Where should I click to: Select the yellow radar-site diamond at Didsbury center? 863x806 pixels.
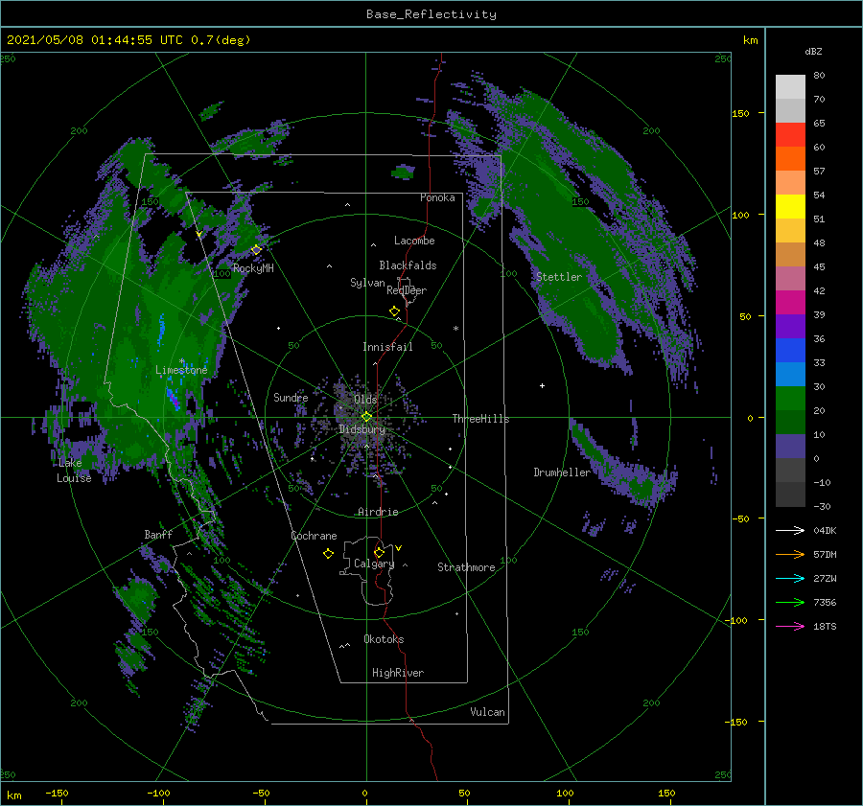pos(366,417)
